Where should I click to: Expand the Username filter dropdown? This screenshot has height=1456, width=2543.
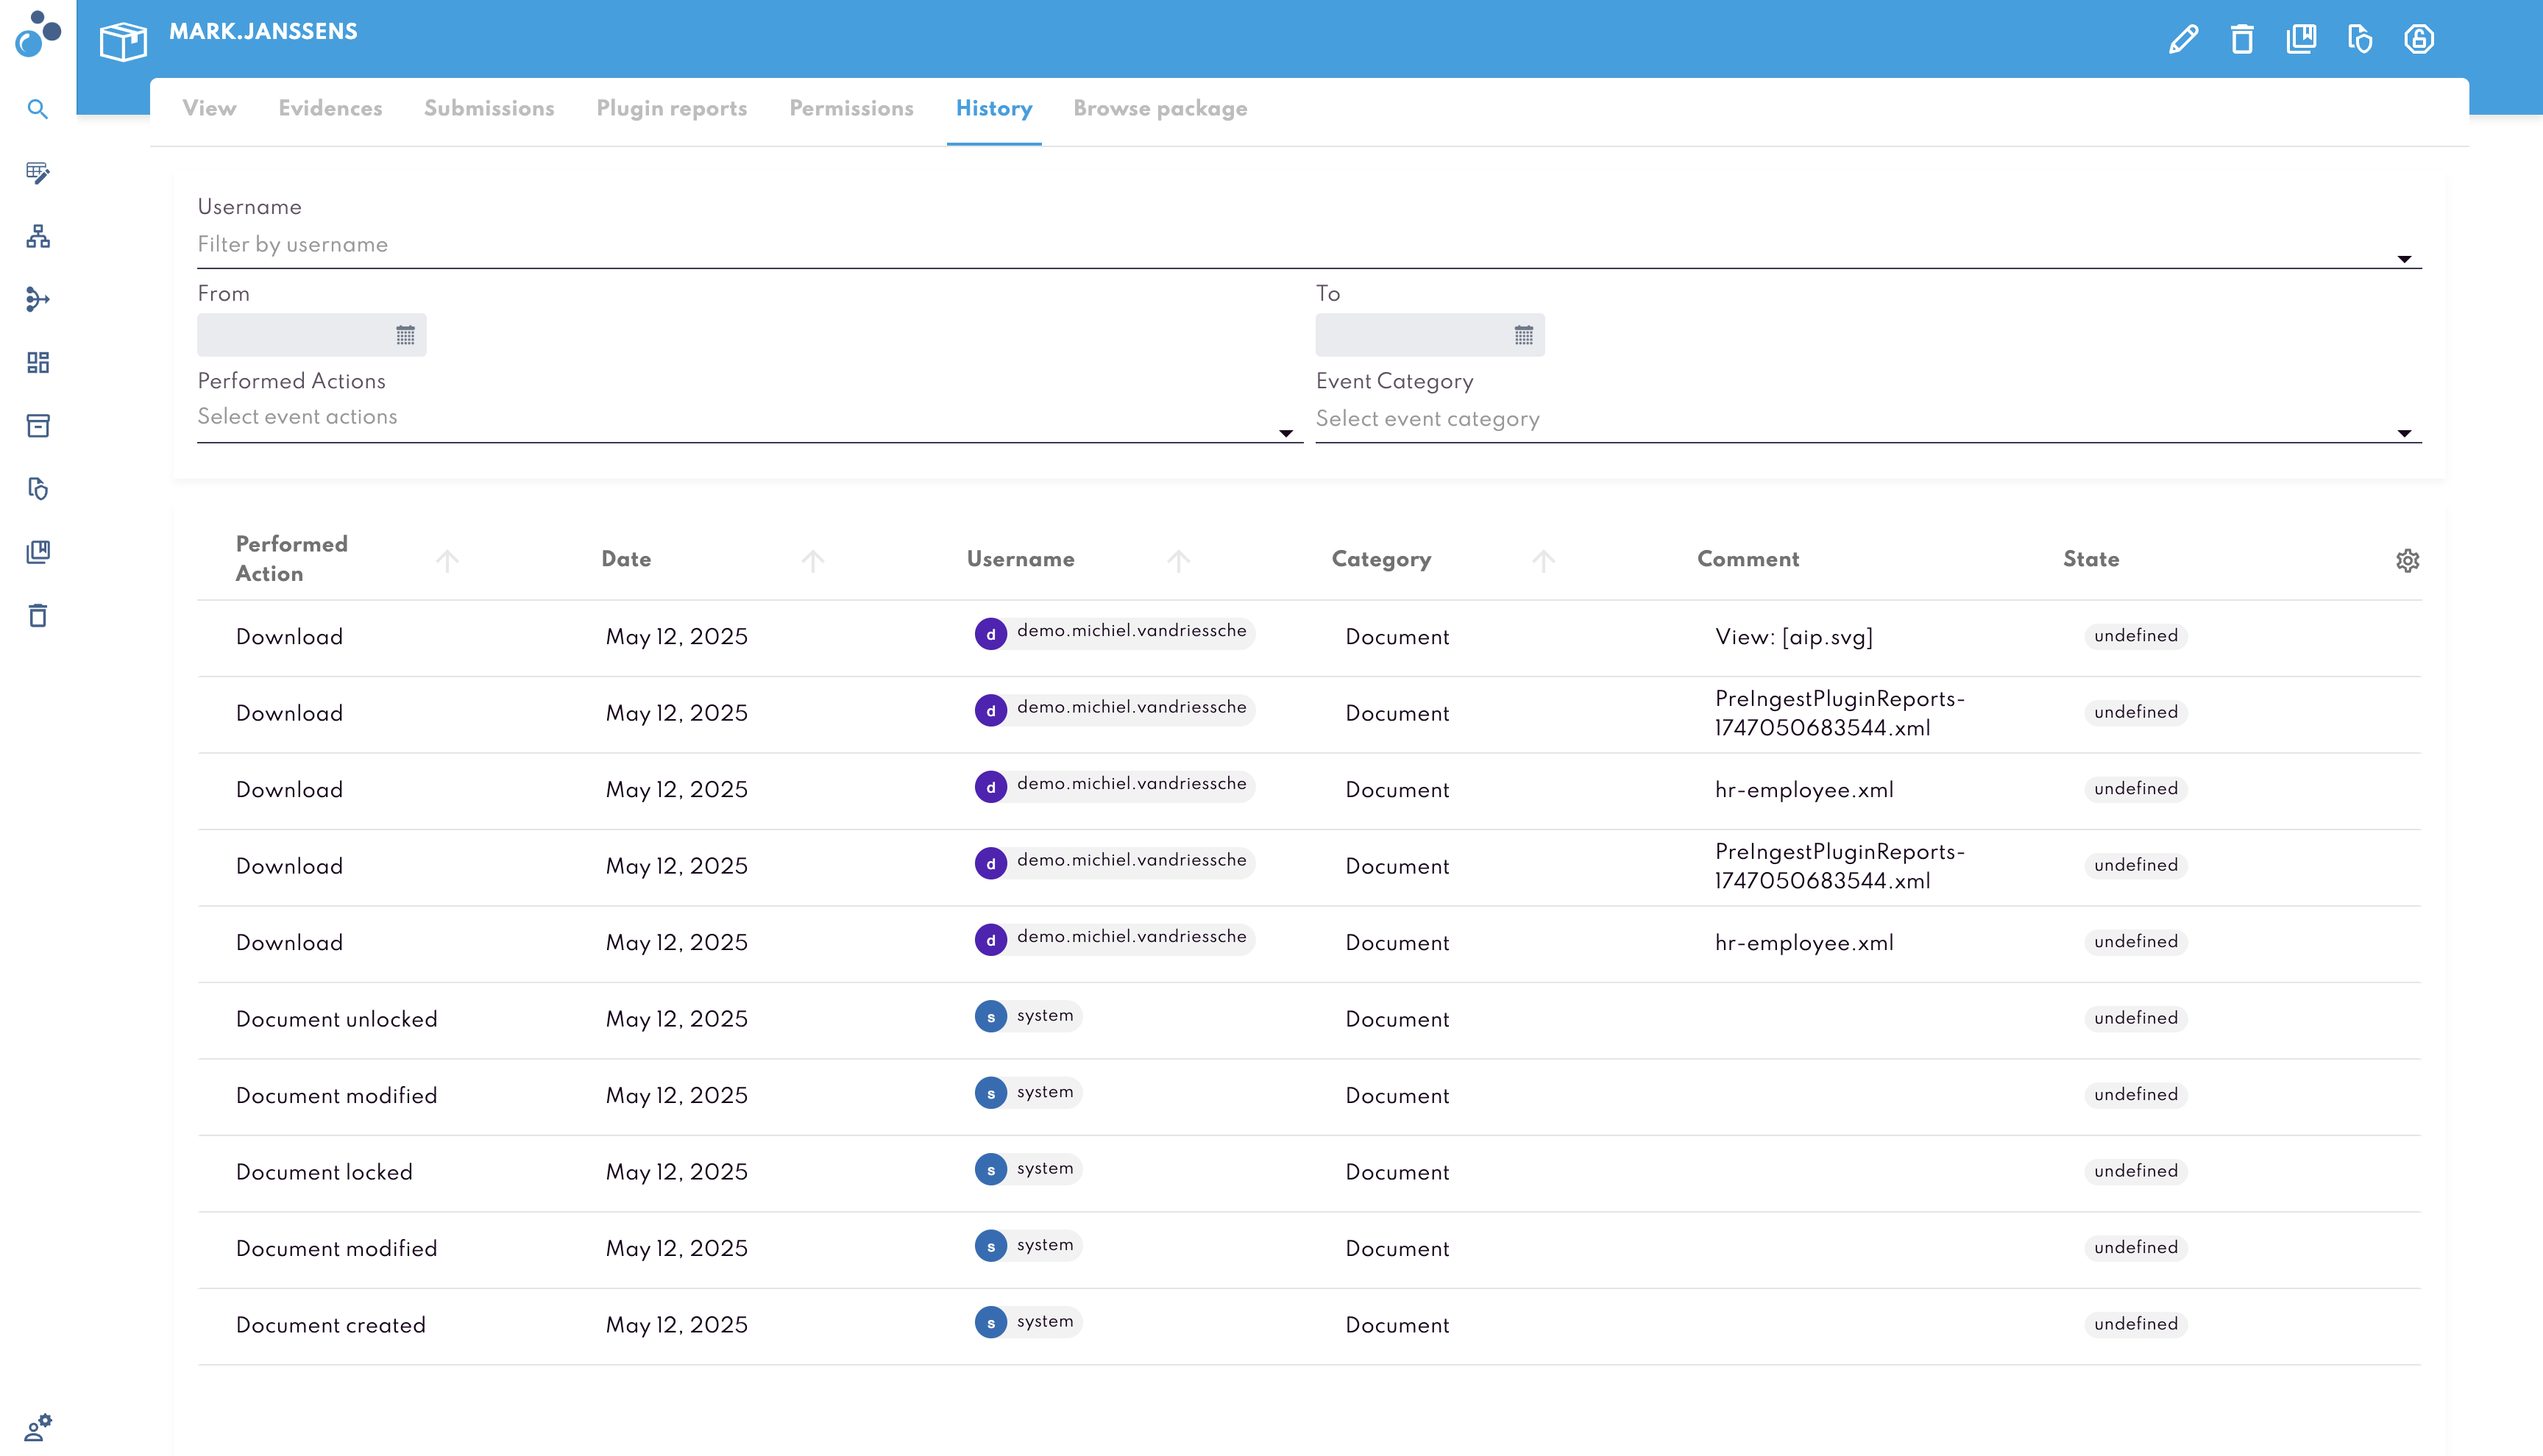2404,259
